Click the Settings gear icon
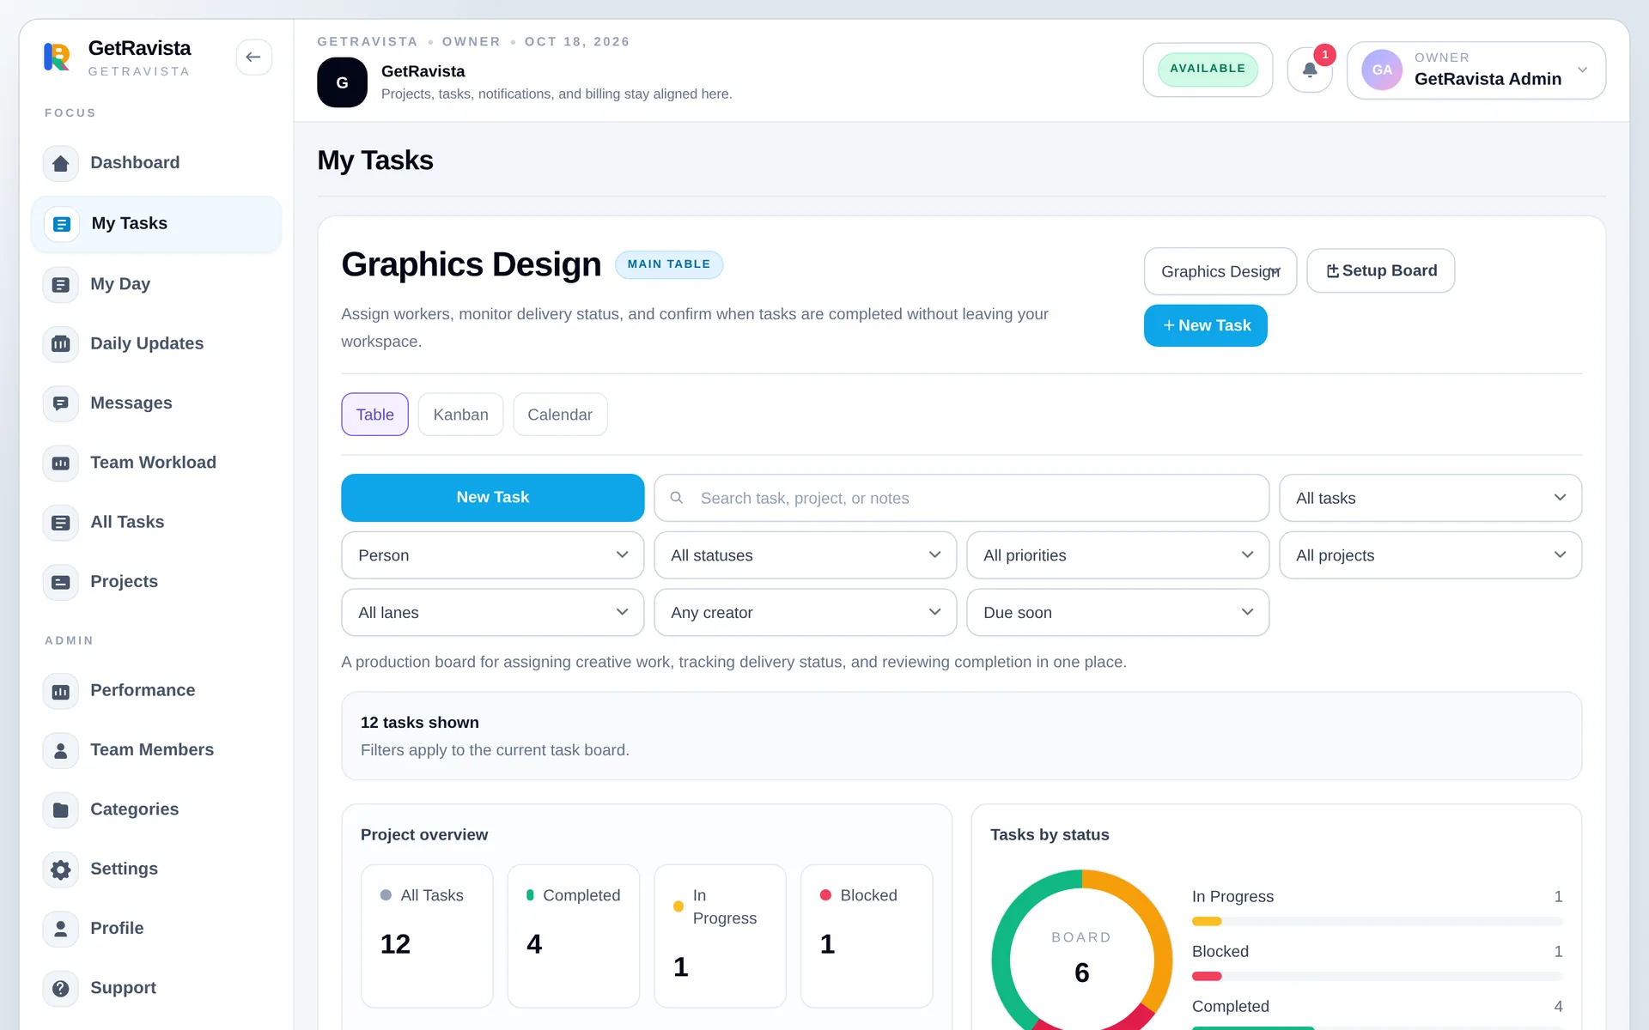Image resolution: width=1649 pixels, height=1030 pixels. click(x=60, y=869)
